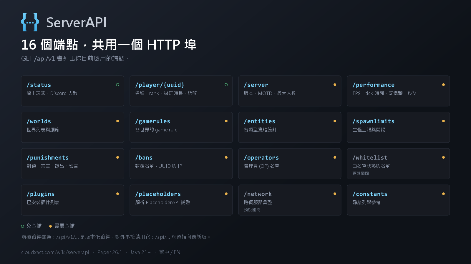
Task: Click the green no-key dot on /status
Action: [117, 85]
